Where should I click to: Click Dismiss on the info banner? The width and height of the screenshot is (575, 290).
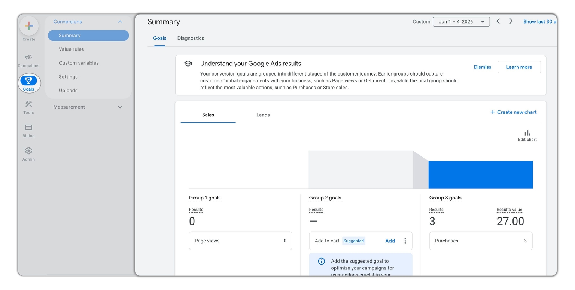pyautogui.click(x=482, y=67)
